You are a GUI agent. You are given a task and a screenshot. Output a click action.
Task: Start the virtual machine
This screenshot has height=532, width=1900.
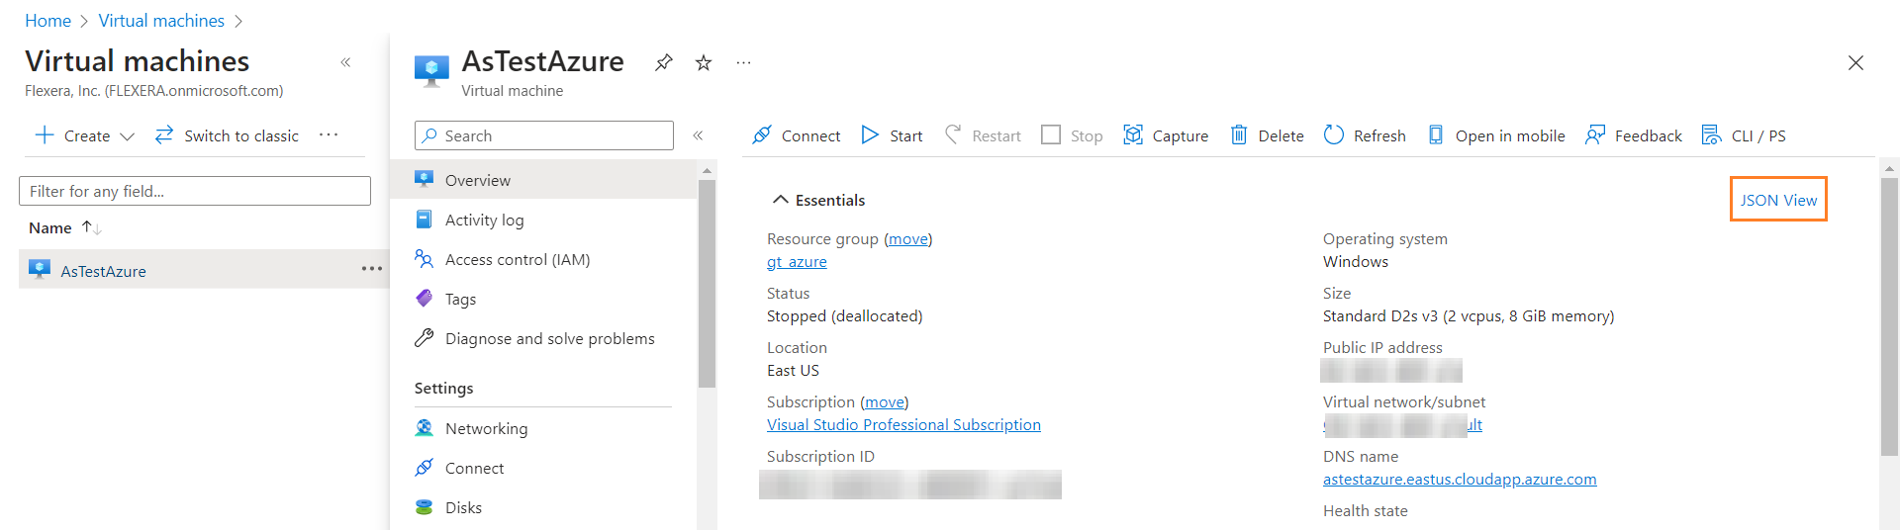coord(892,135)
